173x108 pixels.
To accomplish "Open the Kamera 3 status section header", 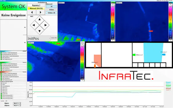I will (x=13, y=72).
